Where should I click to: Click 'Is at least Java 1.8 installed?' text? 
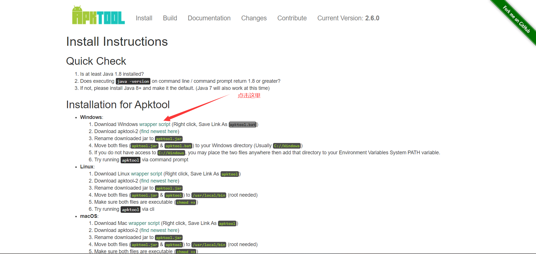(x=112, y=74)
